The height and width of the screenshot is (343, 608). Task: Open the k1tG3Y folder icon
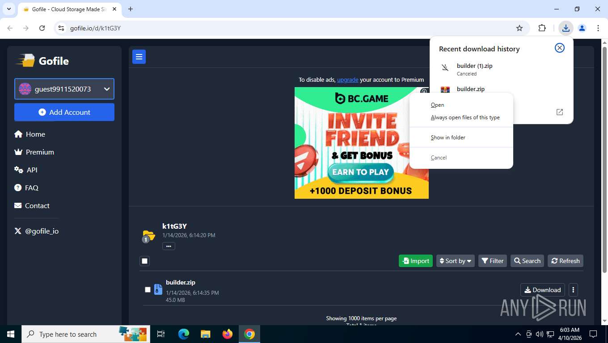148,235
